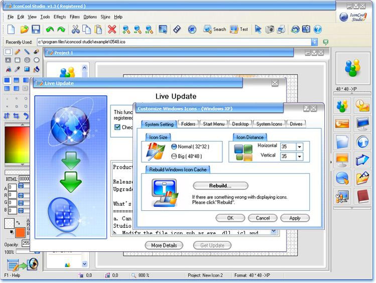This screenshot has height=283, width=376.
Task: Open the Edit menu
Action: click(x=21, y=17)
